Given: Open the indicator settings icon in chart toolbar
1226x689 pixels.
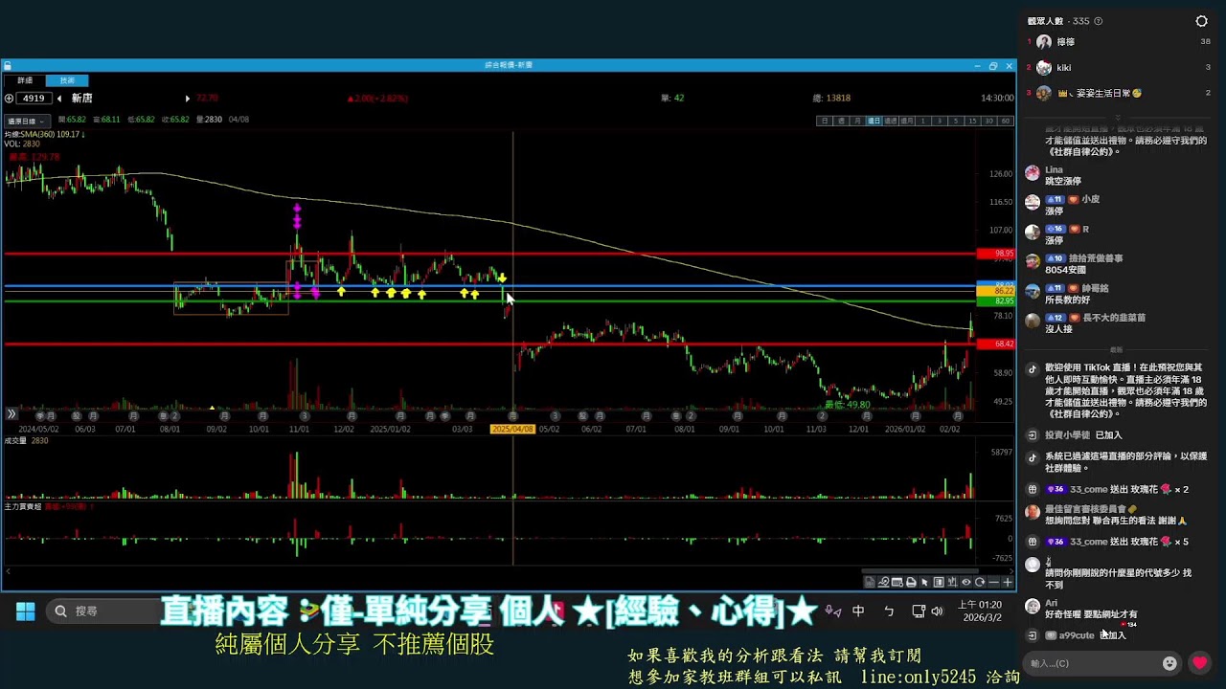Looking at the screenshot, I should tap(952, 582).
